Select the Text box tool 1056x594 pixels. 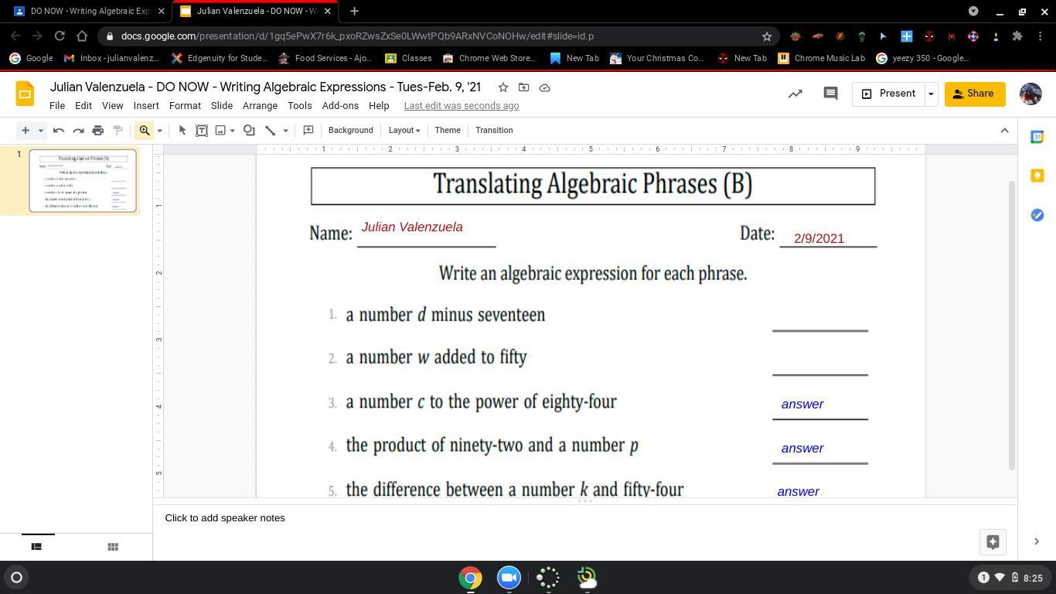pyautogui.click(x=202, y=130)
